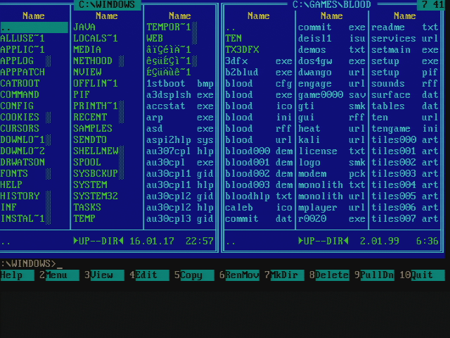This screenshot has height=338, width=450.
Task: Select the file dos4gw exe
Action: 332,61
